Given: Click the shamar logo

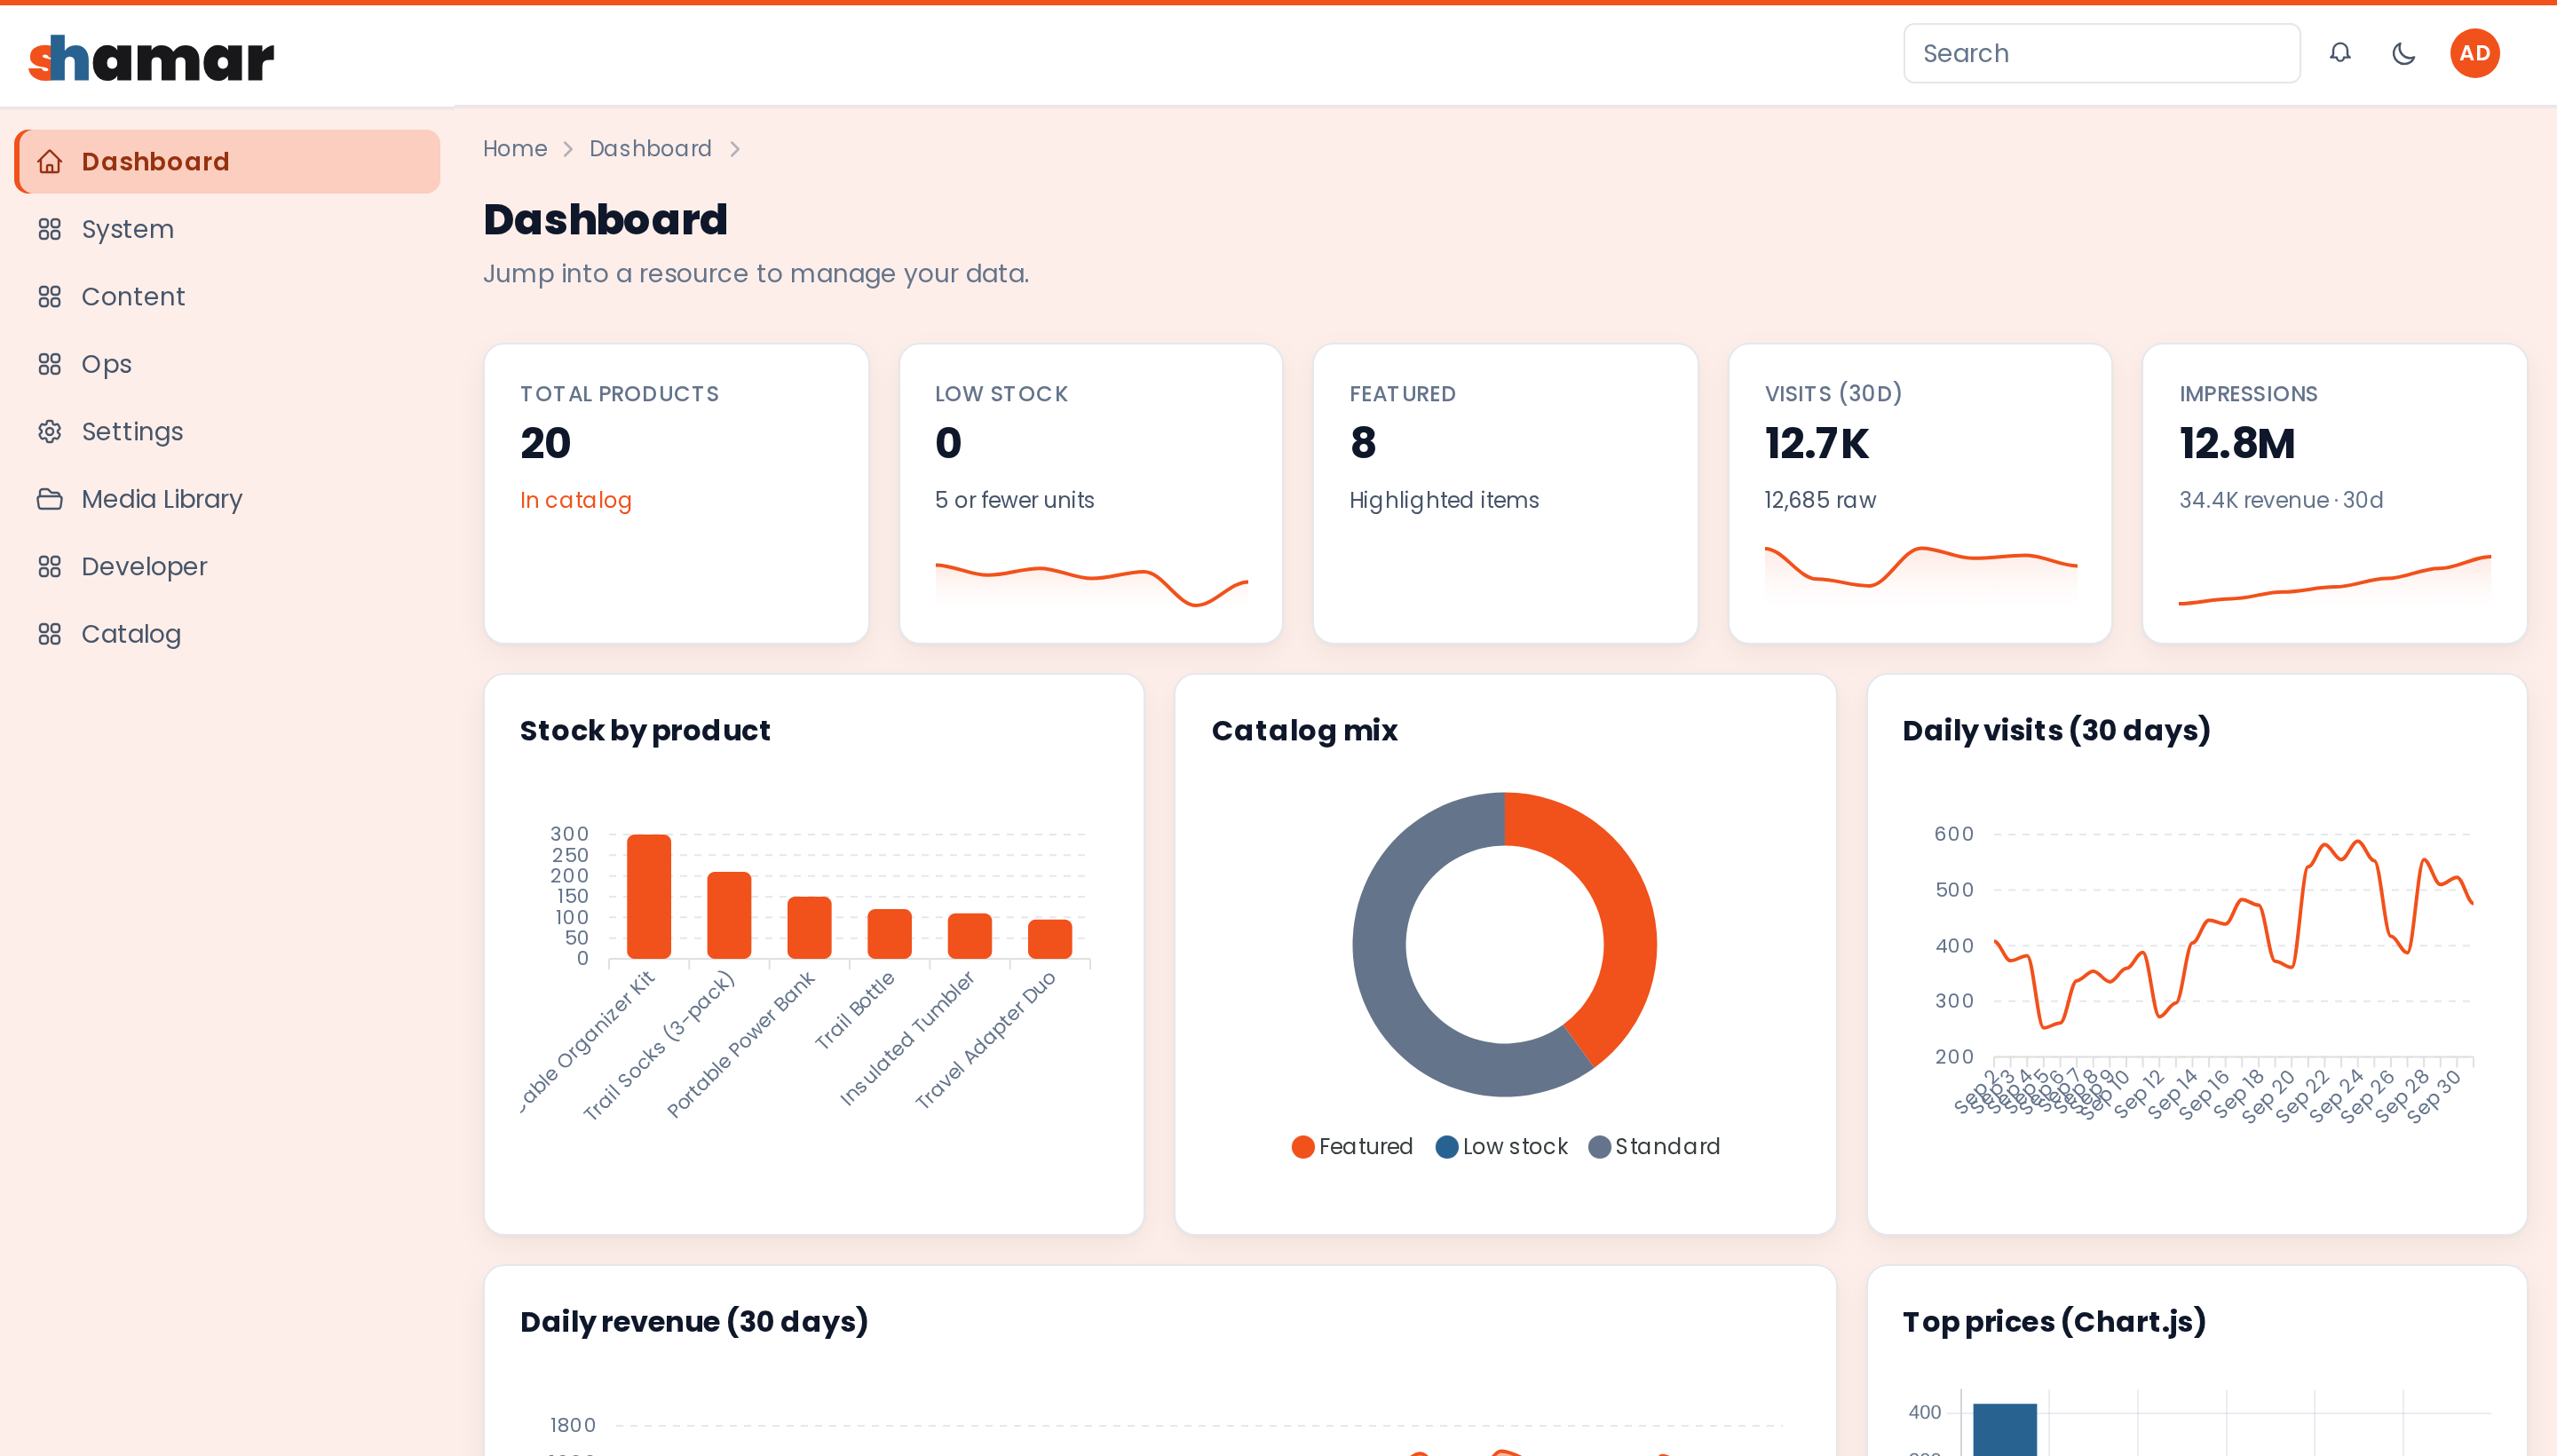Looking at the screenshot, I should pos(151,58).
